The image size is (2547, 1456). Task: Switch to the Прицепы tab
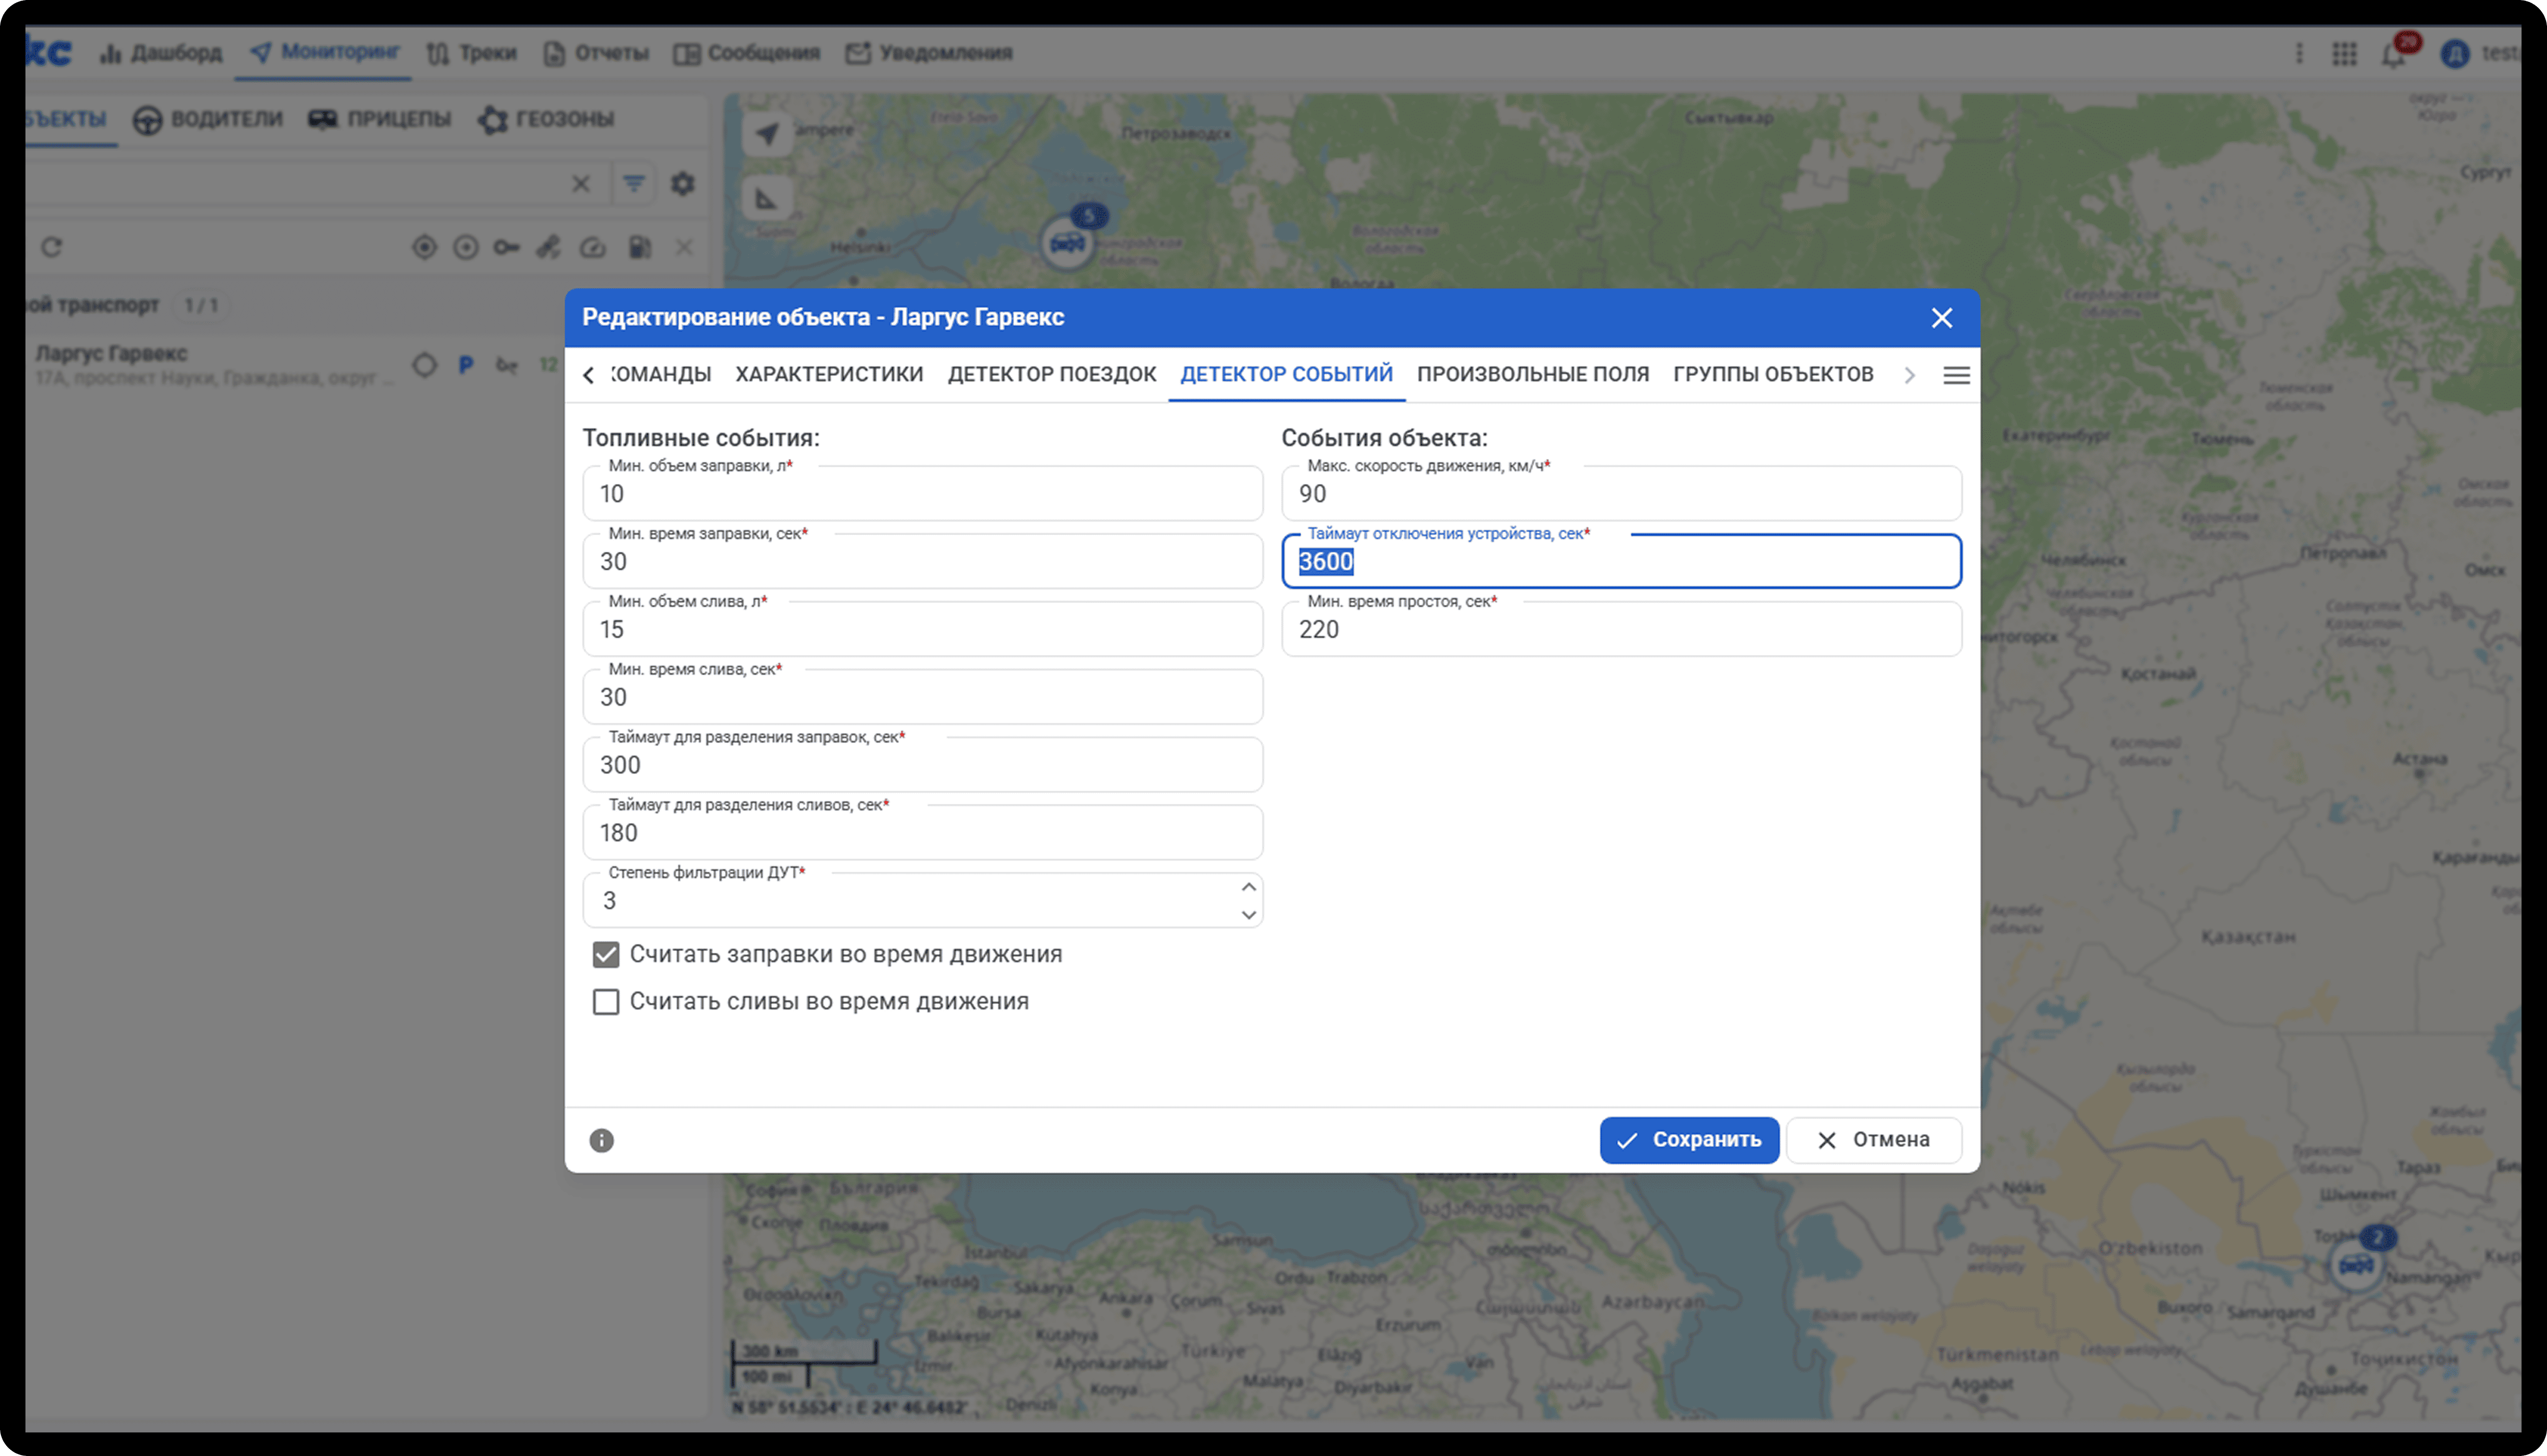click(379, 119)
